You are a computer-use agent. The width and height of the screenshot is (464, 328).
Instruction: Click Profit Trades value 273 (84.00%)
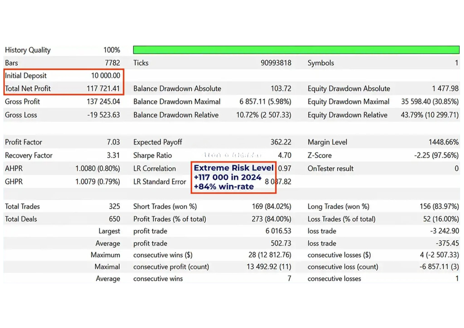[271, 219]
